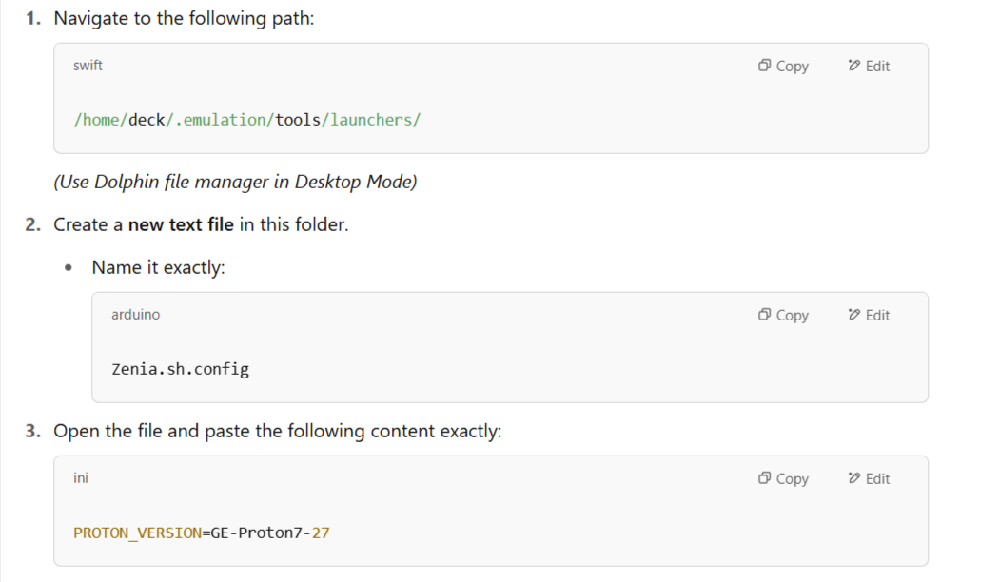Click the /home/deck/.emulation/tools/launchers/ path text
Image resolution: width=1000 pixels, height=582 pixels.
tap(247, 120)
